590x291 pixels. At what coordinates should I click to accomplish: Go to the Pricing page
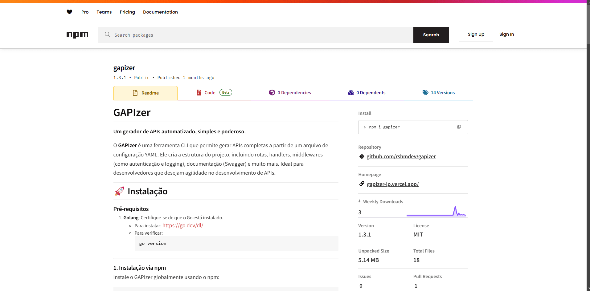[x=127, y=12]
